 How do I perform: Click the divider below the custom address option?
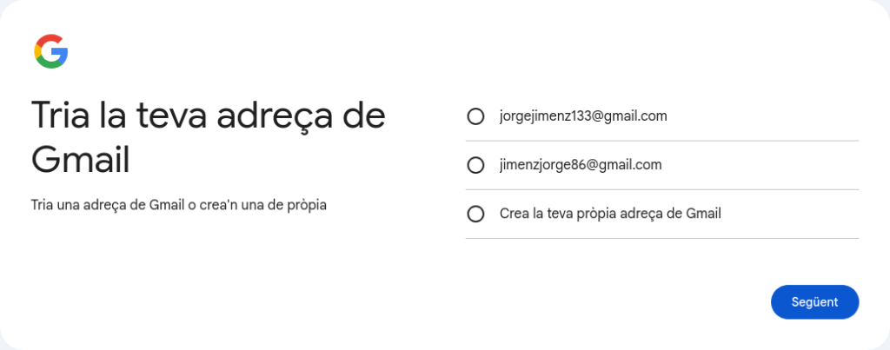click(x=662, y=238)
